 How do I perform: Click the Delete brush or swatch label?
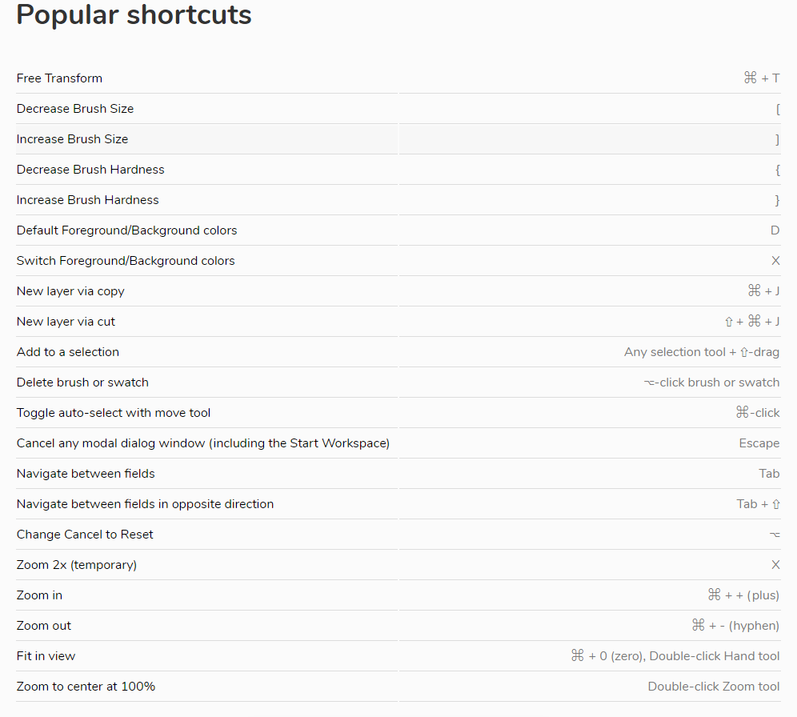[82, 383]
